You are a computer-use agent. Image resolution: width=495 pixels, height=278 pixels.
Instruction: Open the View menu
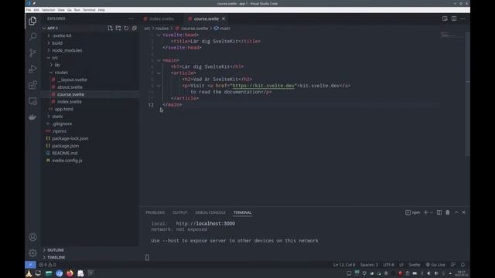pos(61,10)
